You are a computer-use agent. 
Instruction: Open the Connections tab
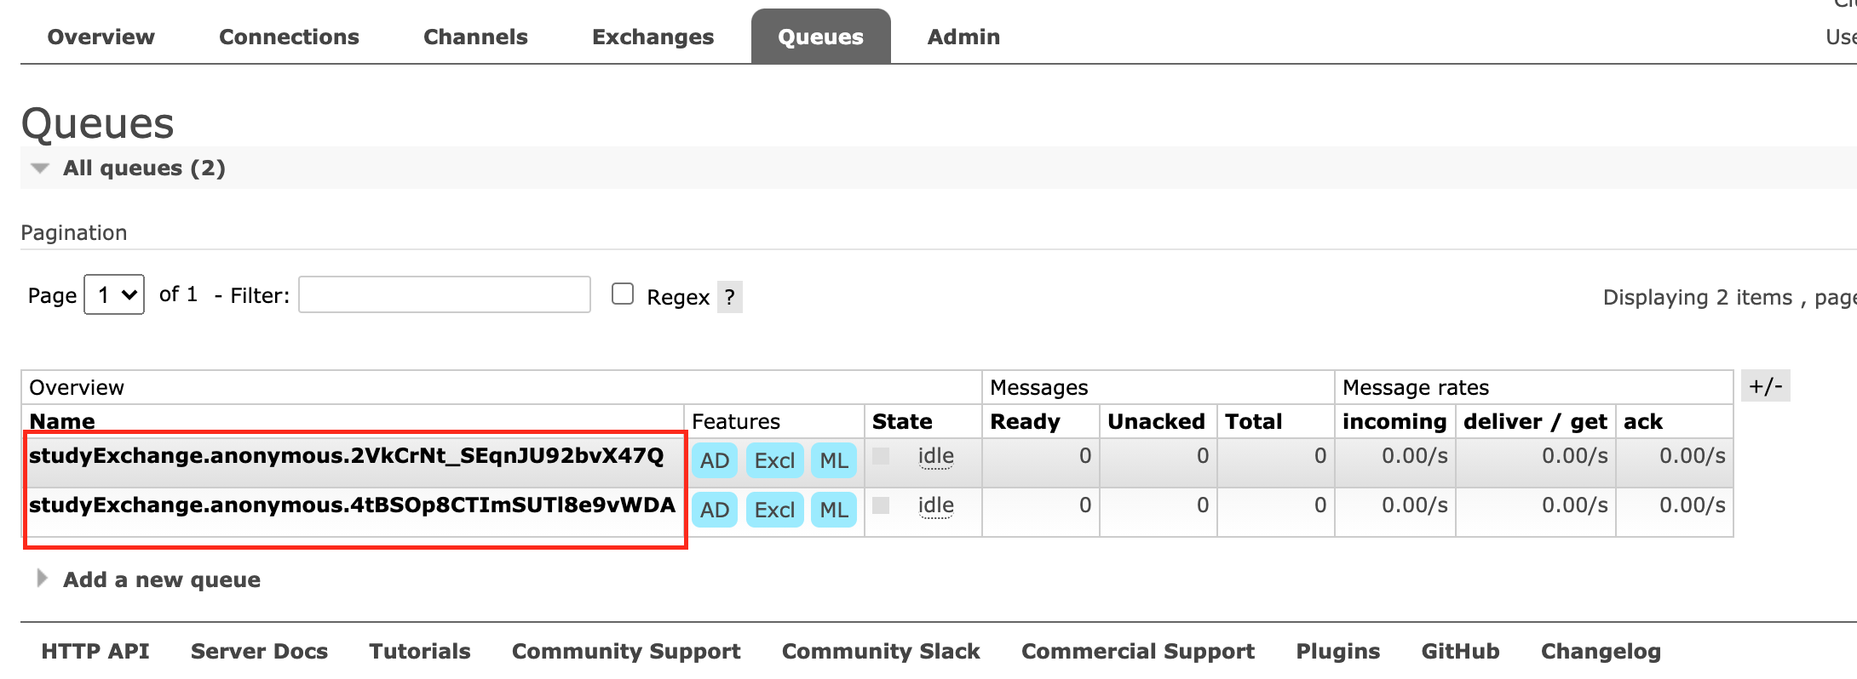289,37
